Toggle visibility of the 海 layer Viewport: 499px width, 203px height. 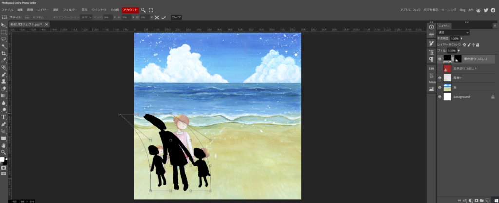(x=440, y=88)
